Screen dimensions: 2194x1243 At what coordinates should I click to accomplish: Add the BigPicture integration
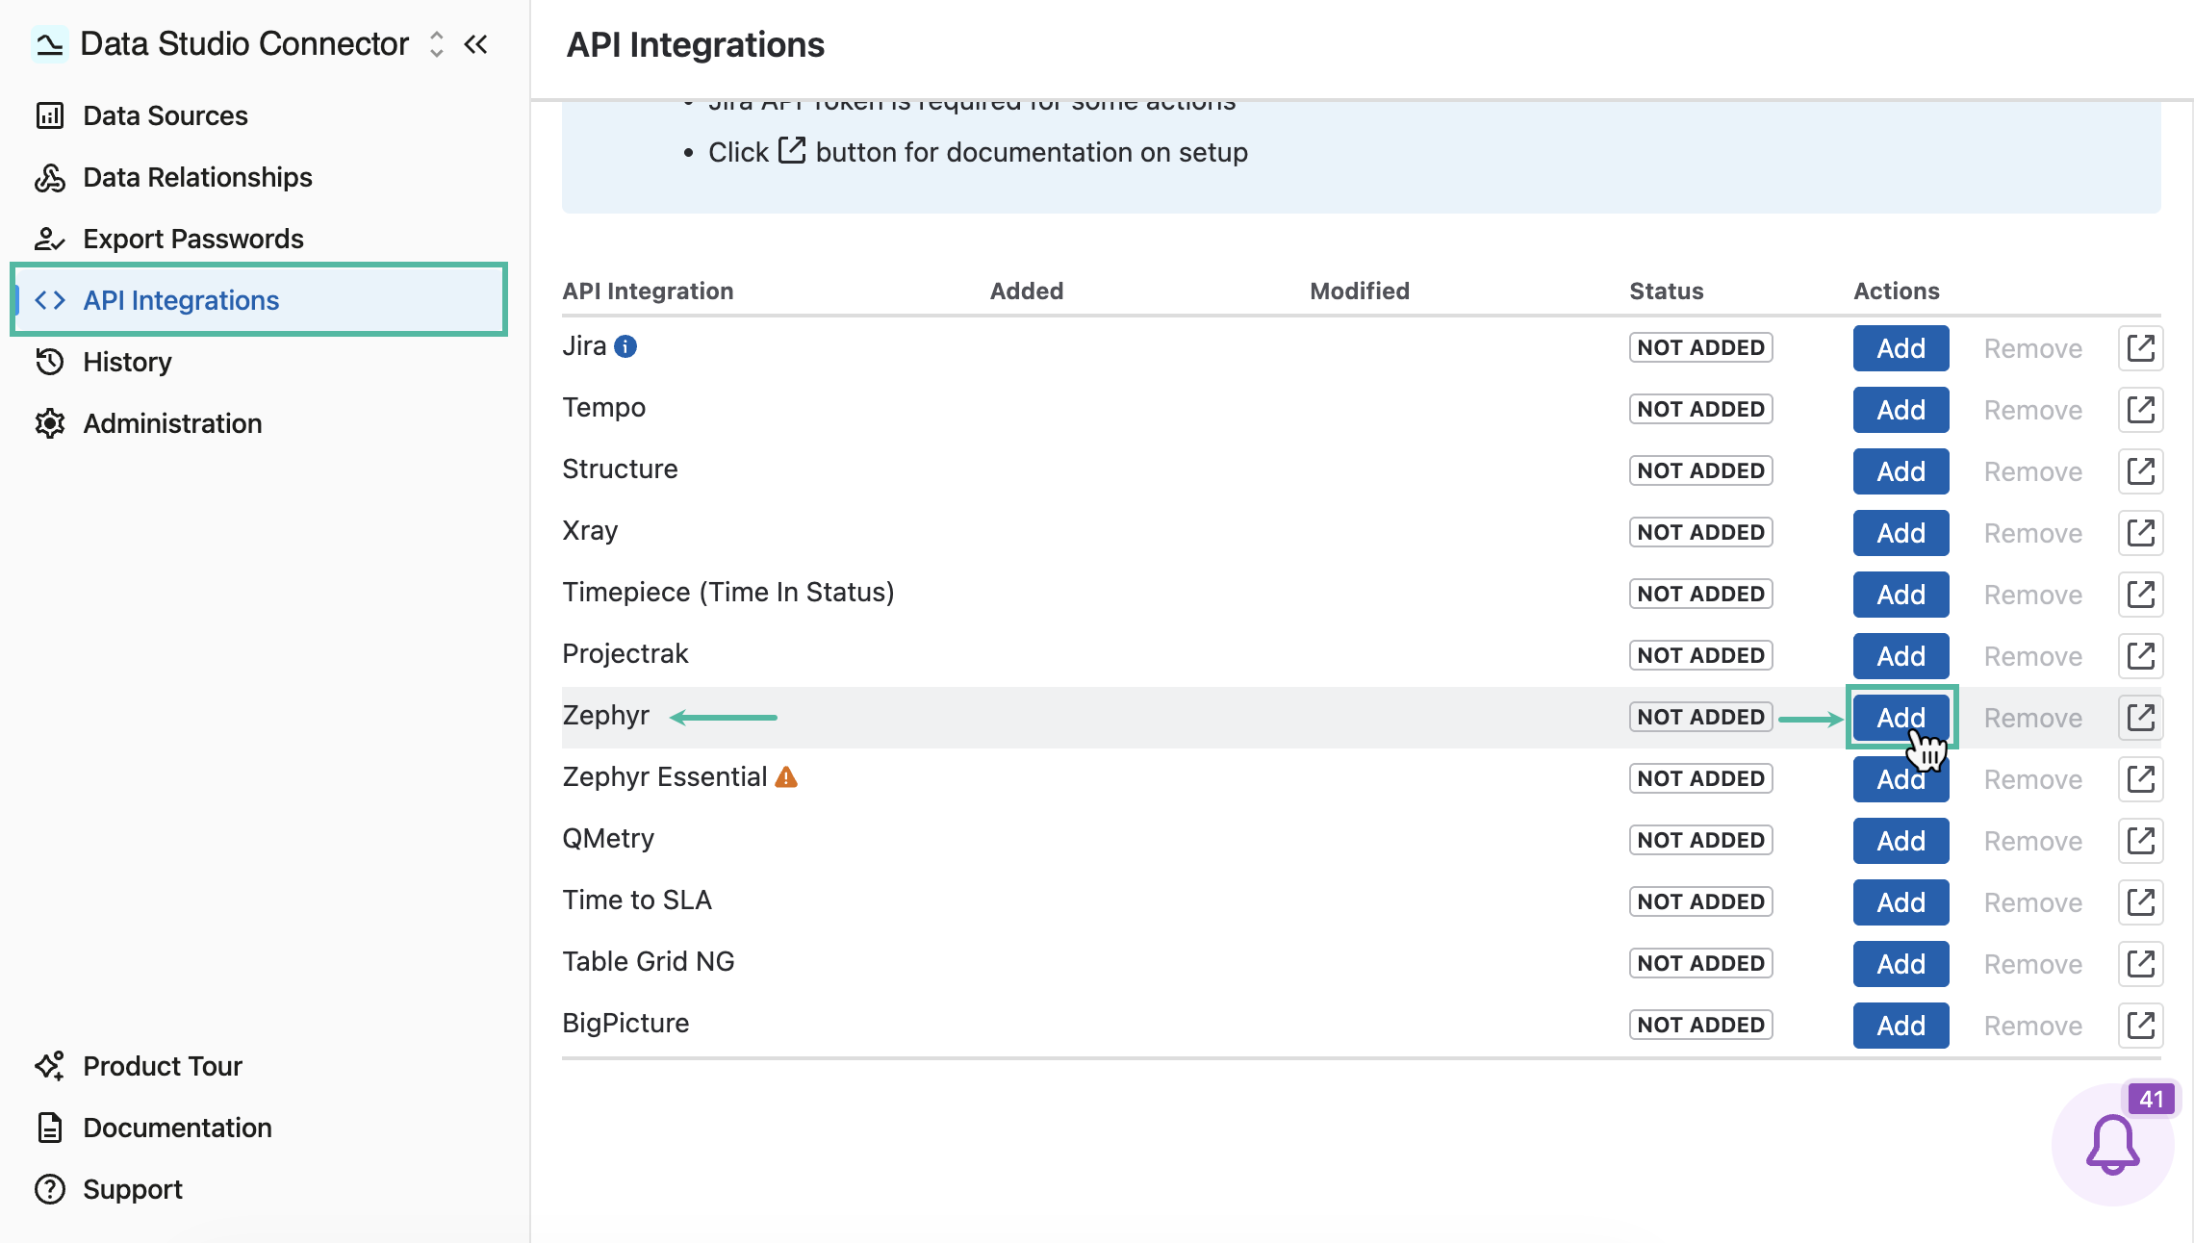tap(1901, 1026)
